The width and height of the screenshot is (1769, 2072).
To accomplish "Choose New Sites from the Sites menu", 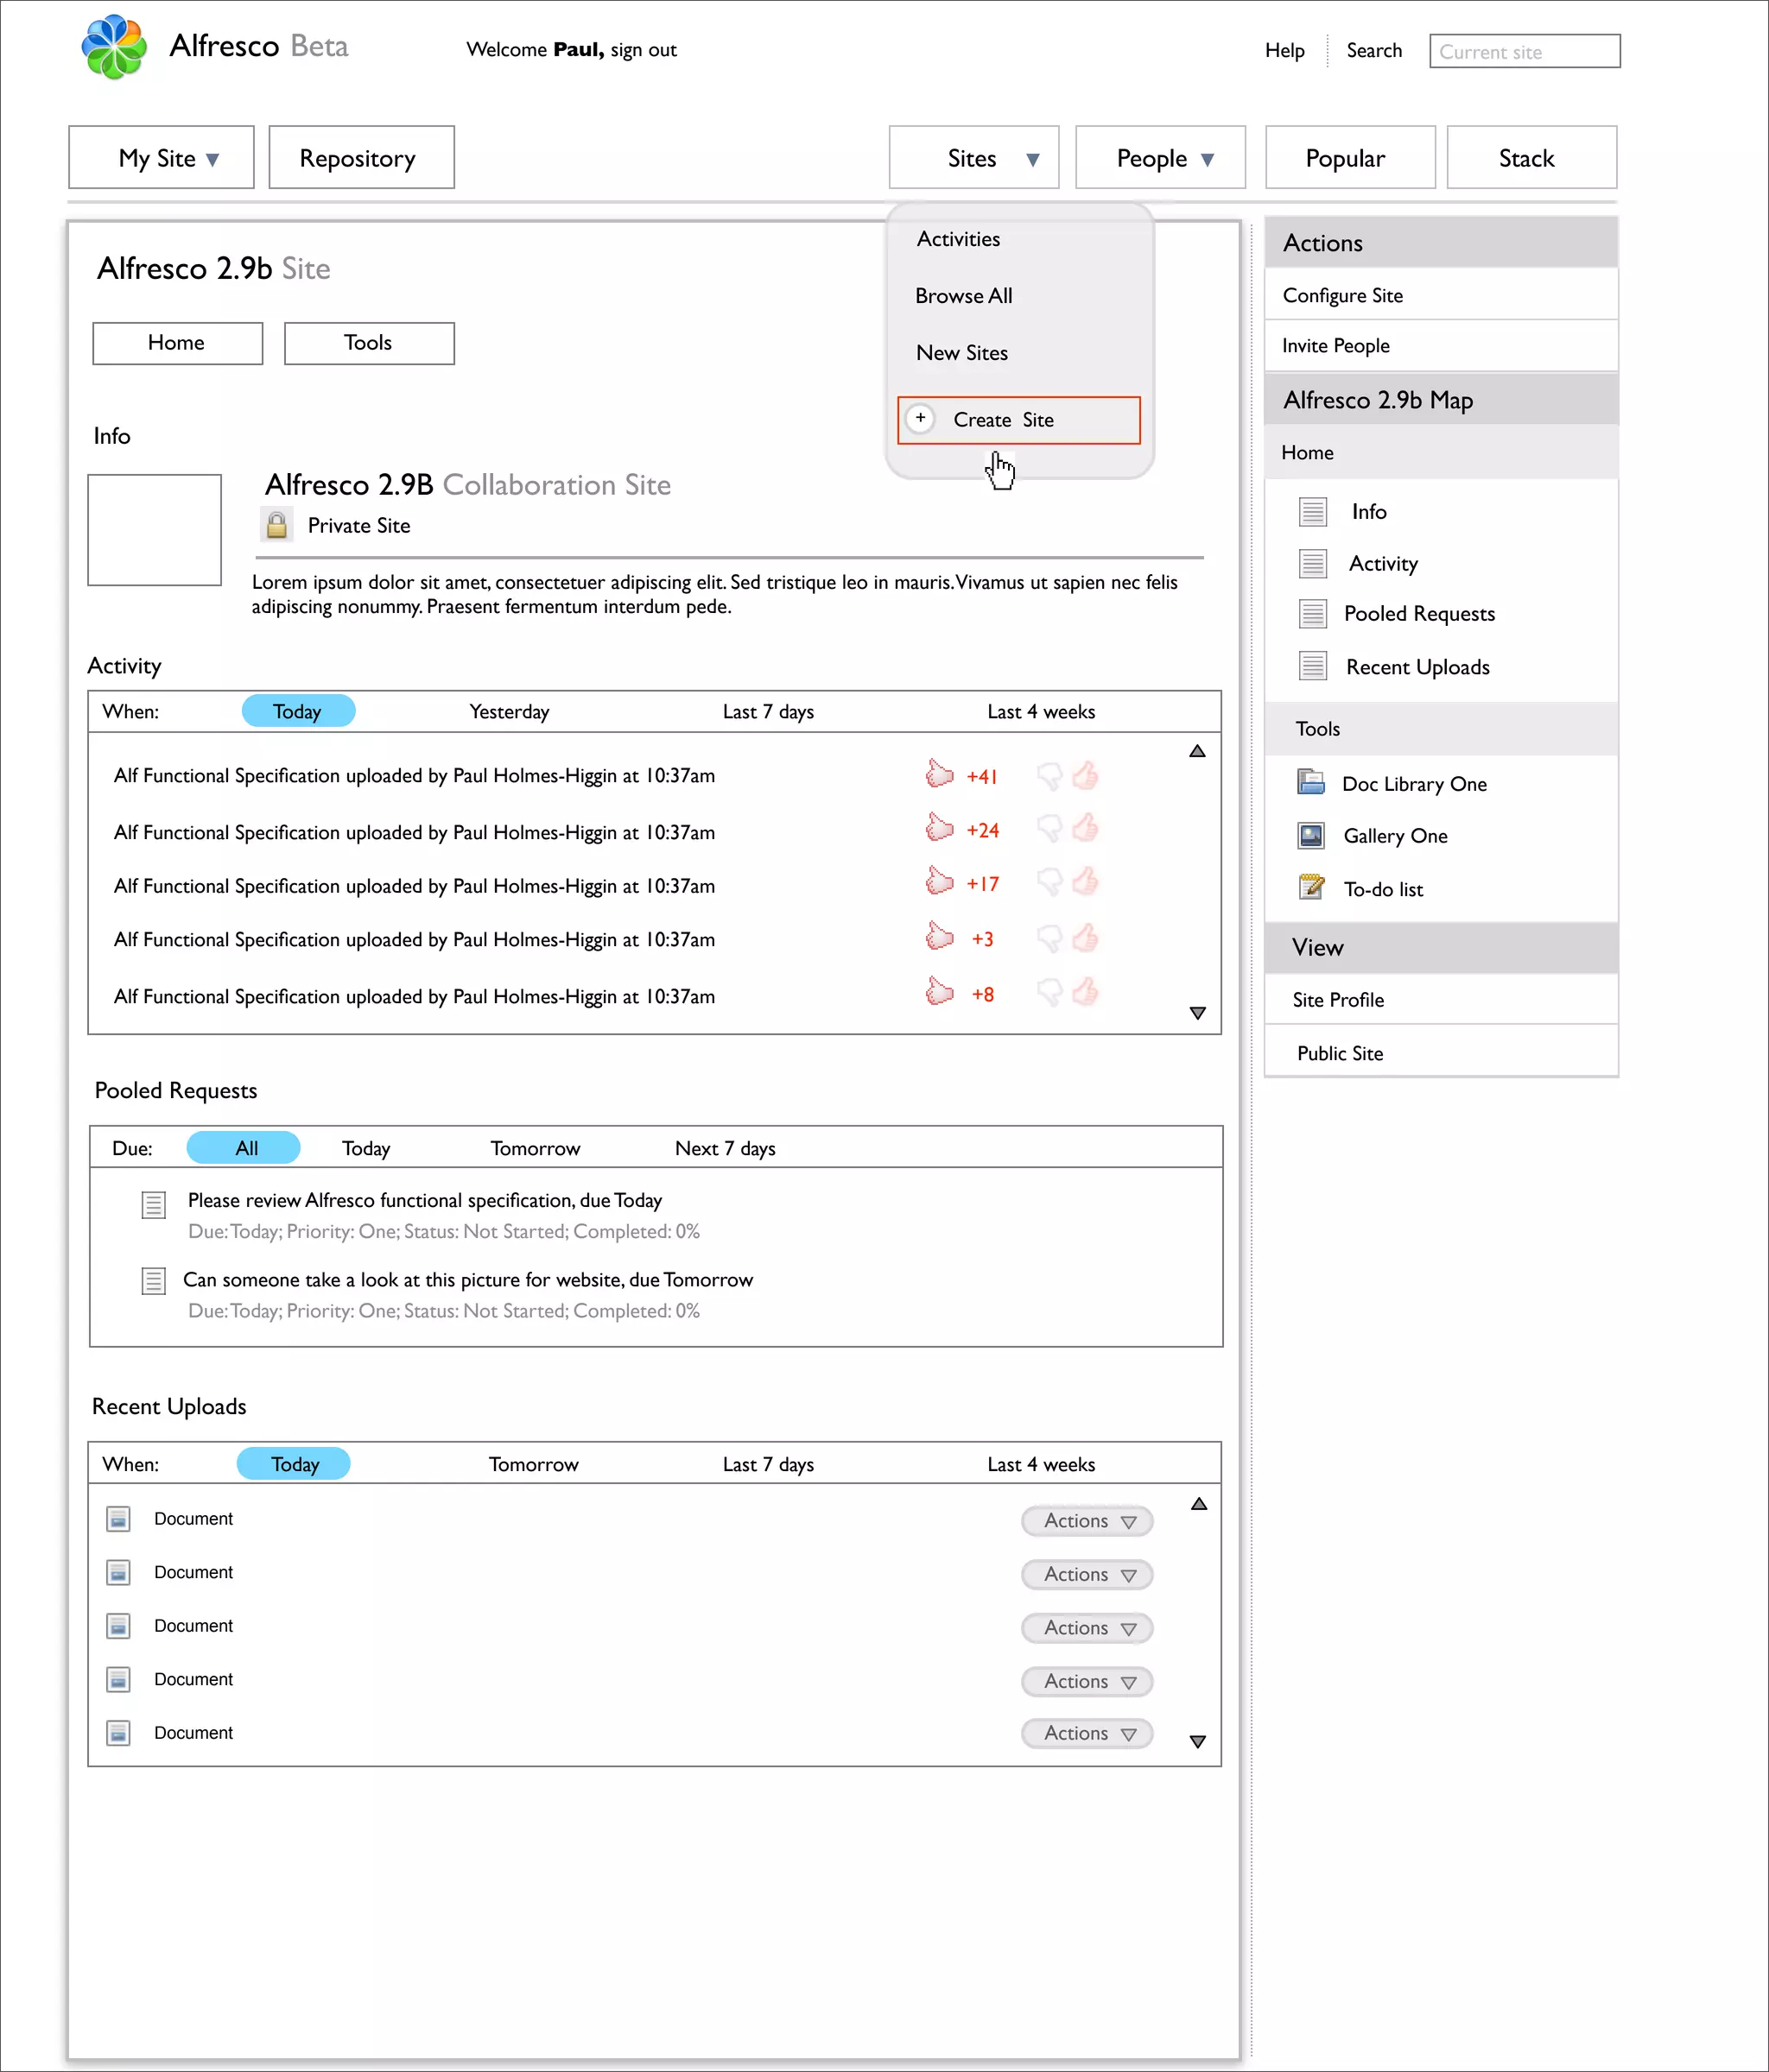I will (961, 353).
